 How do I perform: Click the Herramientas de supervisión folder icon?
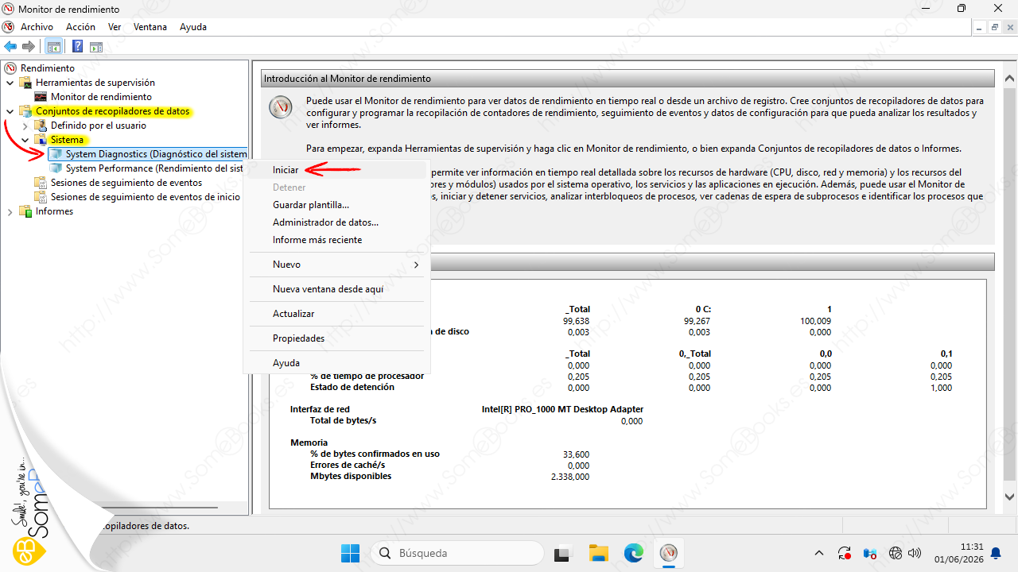[x=26, y=83]
